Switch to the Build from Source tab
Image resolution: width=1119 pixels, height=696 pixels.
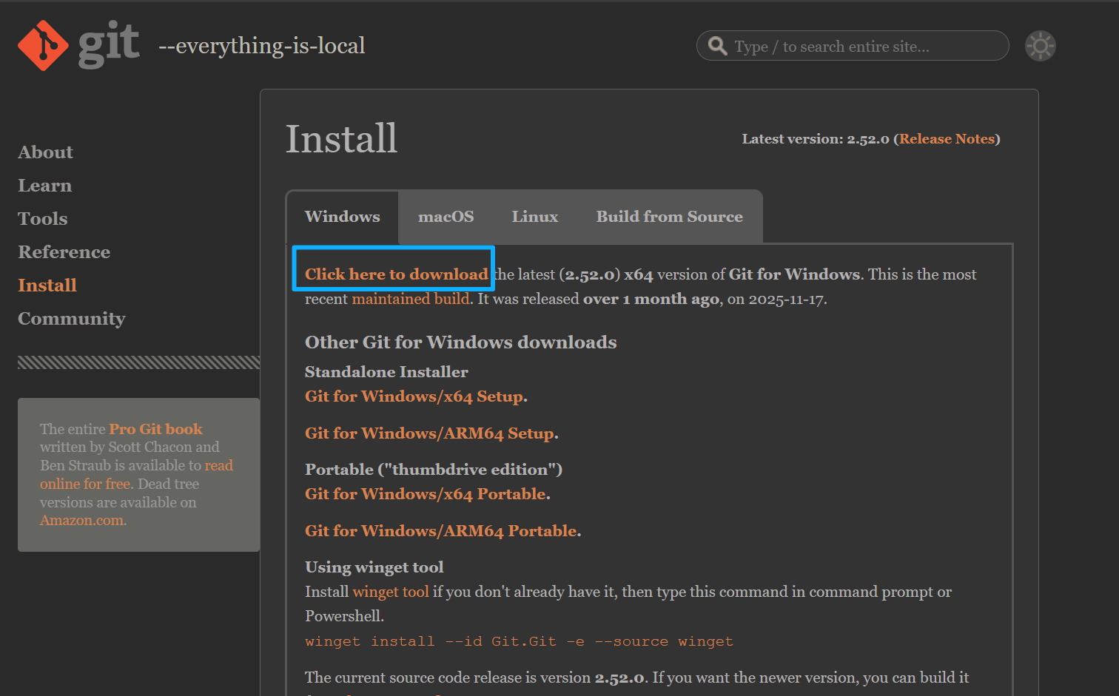tap(669, 217)
